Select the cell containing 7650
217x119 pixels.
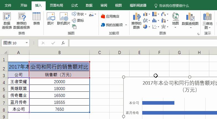[59, 109]
